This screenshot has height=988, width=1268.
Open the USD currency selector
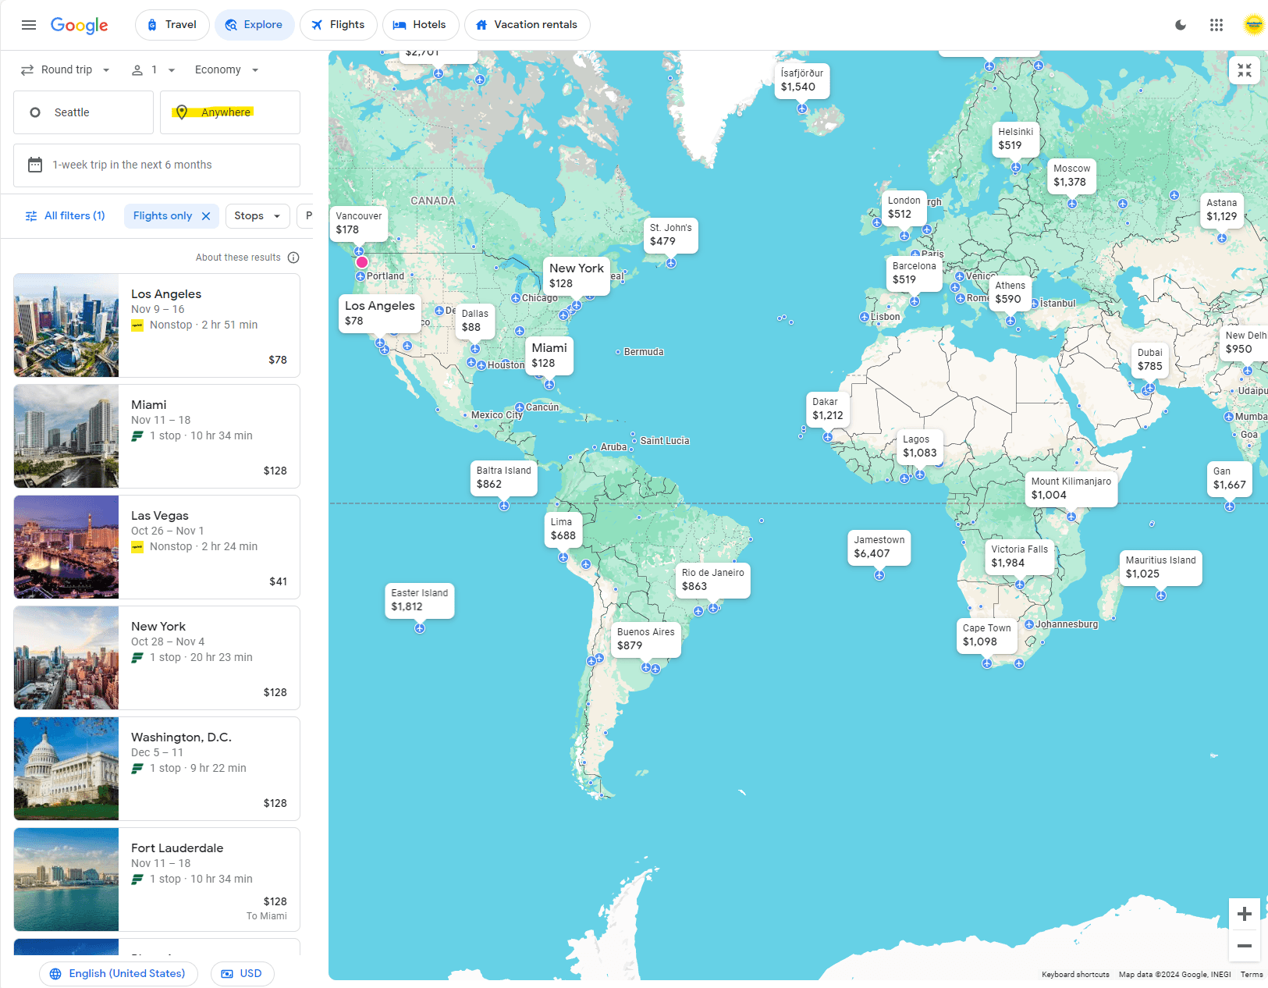[243, 973]
